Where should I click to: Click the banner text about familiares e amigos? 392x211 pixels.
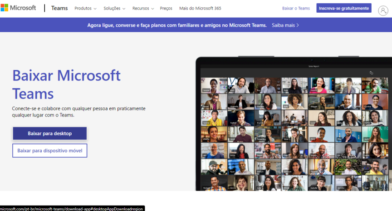(x=177, y=25)
